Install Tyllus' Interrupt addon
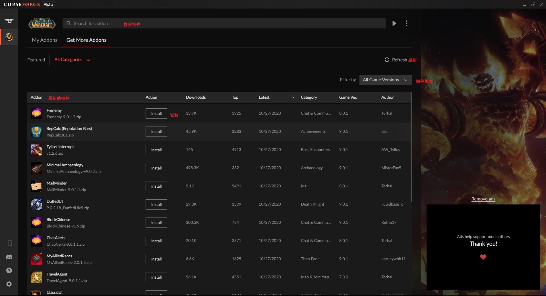Screen dimensions: 546x296 tap(156, 150)
